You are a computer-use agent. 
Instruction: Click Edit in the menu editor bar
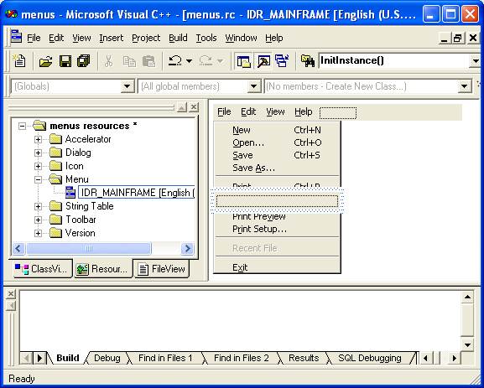point(248,111)
